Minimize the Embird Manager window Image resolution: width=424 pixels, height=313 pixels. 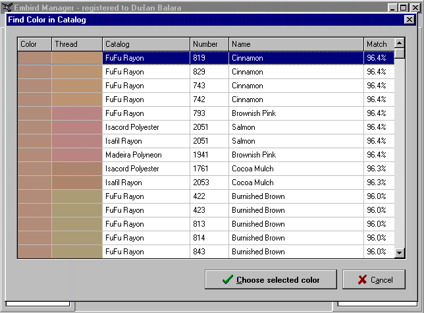tap(393, 7)
